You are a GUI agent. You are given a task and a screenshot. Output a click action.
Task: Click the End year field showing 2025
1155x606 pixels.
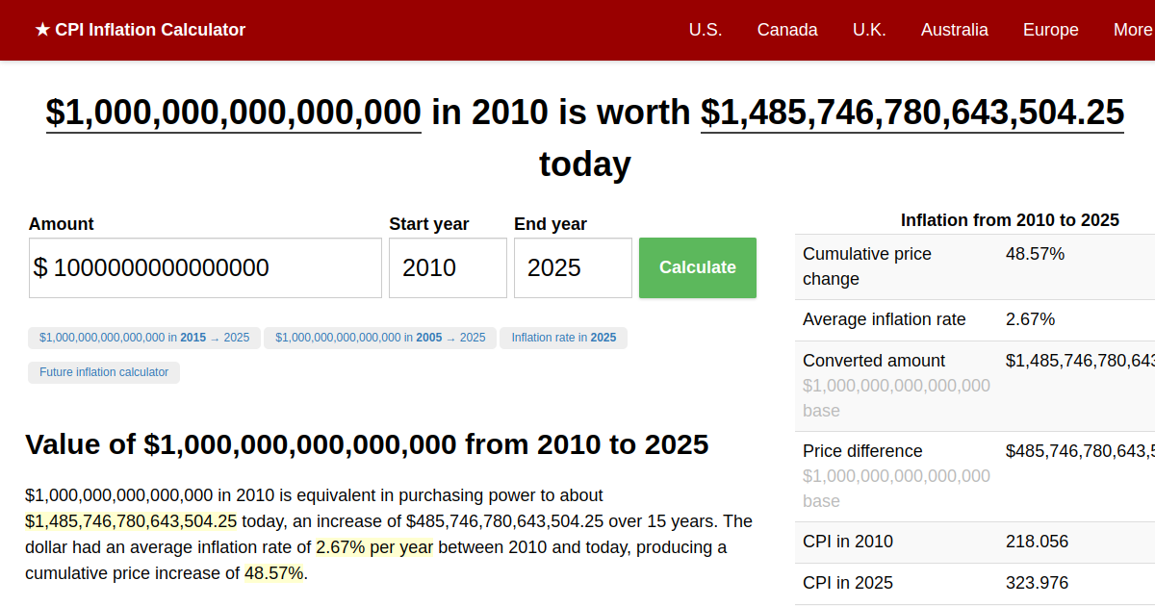573,267
